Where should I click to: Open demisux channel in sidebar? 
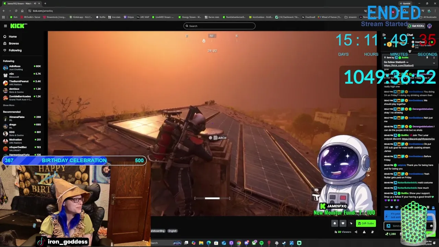pyautogui.click(x=22, y=90)
